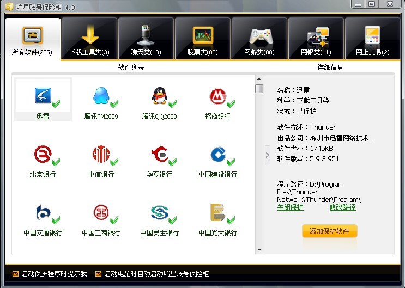Click the app icon in the title bar
405x288 pixels.
coord(9,7)
